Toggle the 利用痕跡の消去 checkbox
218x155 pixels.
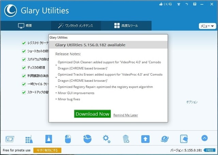(24, 76)
